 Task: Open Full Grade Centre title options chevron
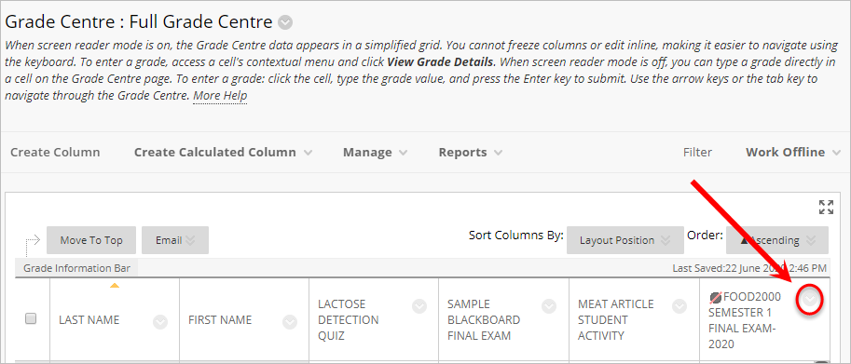[285, 22]
